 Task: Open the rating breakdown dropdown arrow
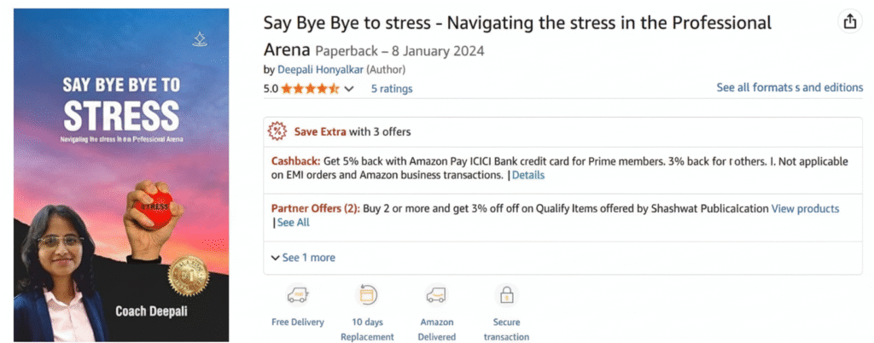pyautogui.click(x=349, y=89)
